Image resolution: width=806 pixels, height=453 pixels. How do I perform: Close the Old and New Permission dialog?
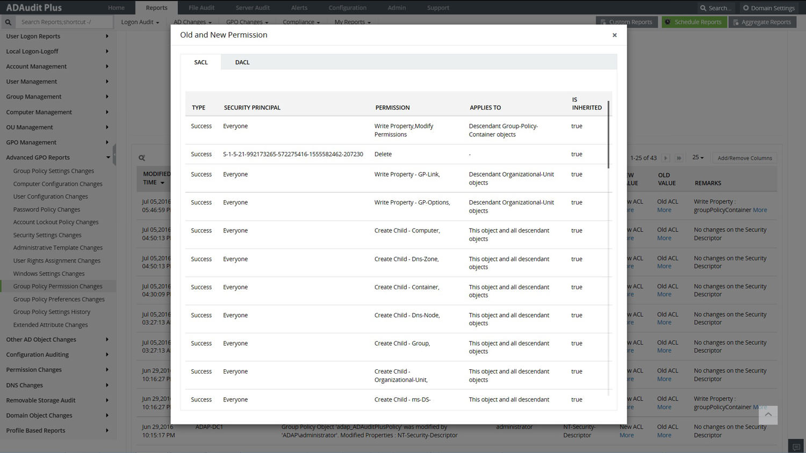point(615,35)
